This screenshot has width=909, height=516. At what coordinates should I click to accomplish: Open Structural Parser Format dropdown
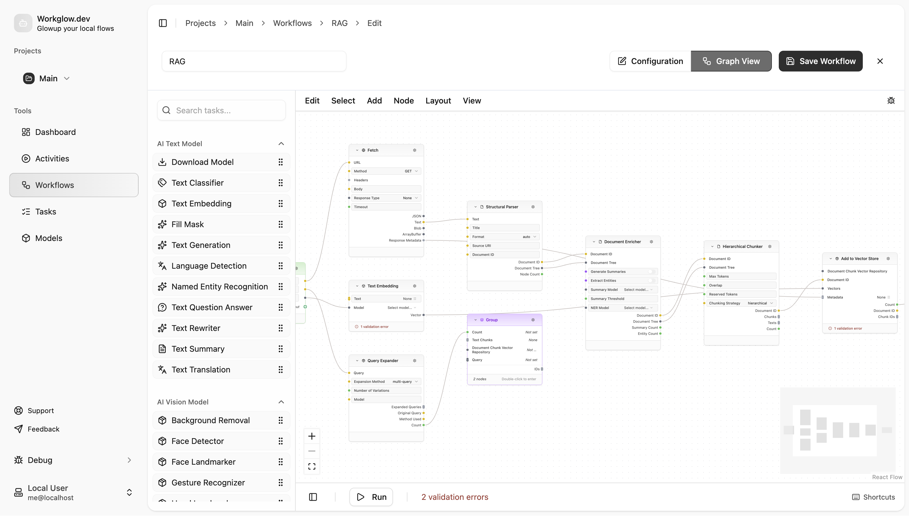[x=530, y=237]
